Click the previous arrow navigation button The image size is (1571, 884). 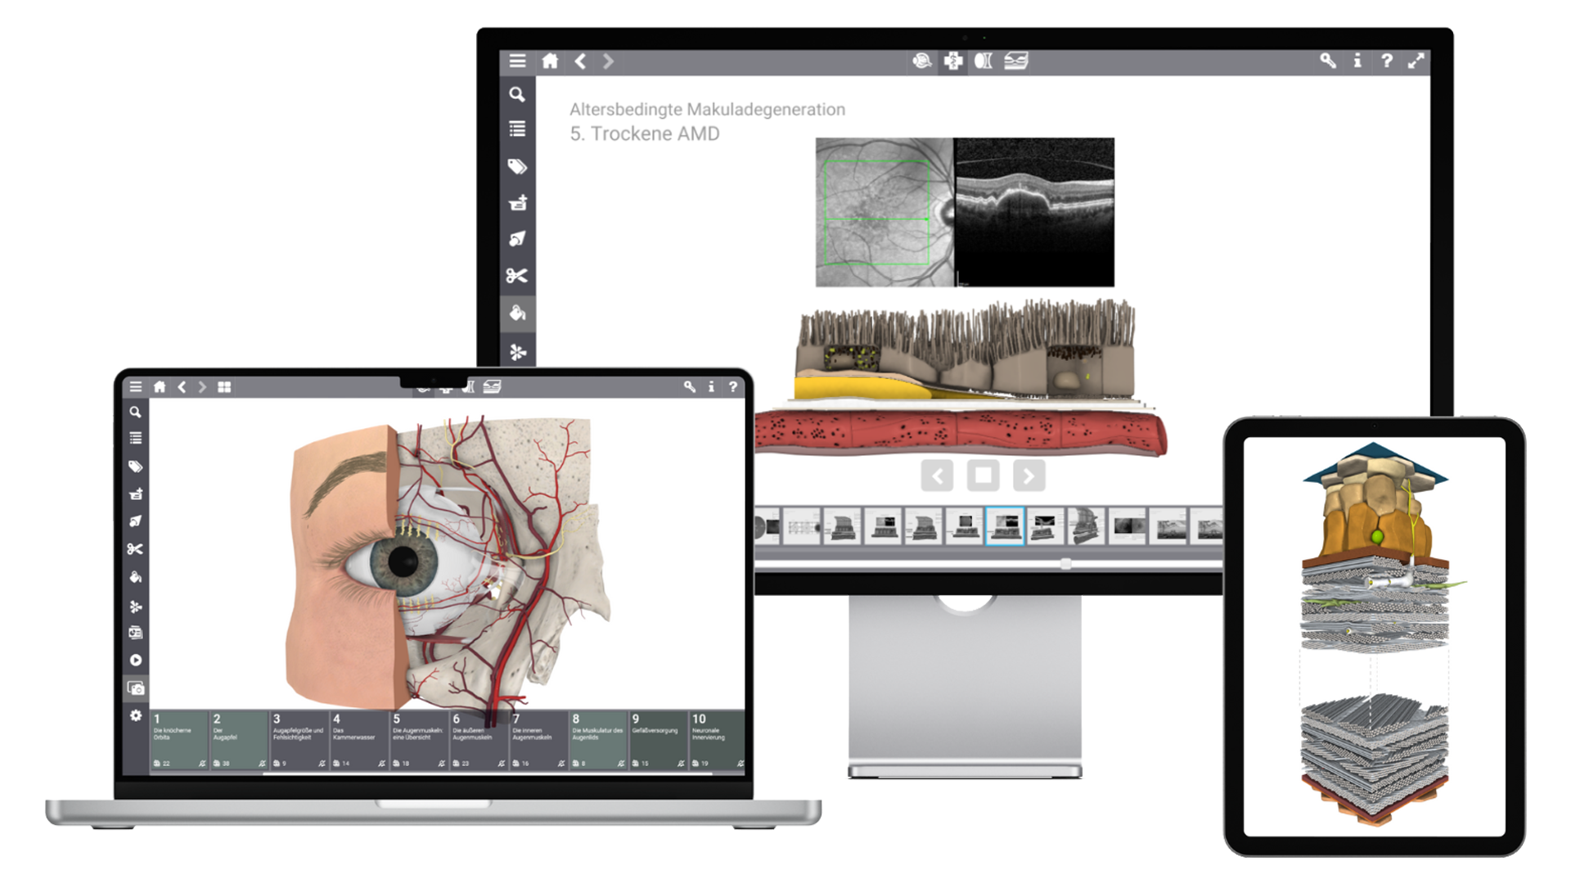point(937,476)
